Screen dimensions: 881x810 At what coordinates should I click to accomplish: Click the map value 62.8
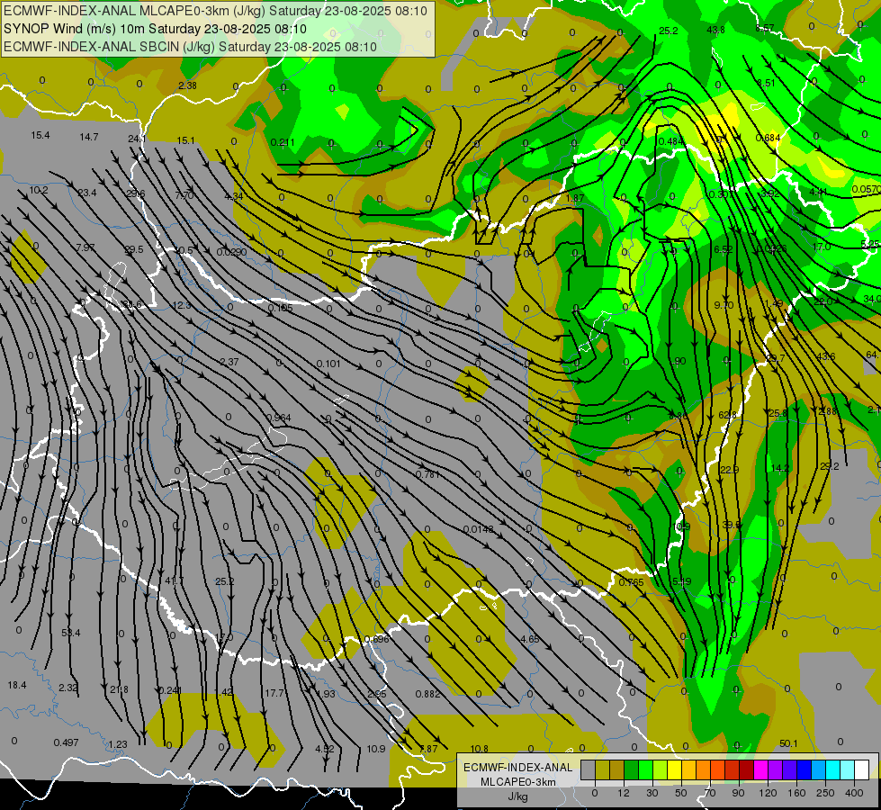click(728, 415)
